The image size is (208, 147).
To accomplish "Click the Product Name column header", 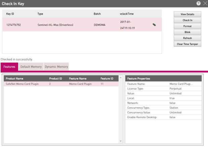I will 14,79.
